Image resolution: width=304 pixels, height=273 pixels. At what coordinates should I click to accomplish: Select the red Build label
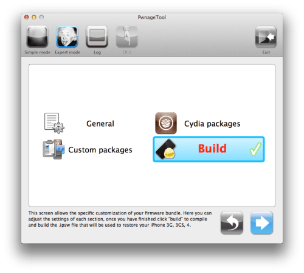tap(212, 149)
